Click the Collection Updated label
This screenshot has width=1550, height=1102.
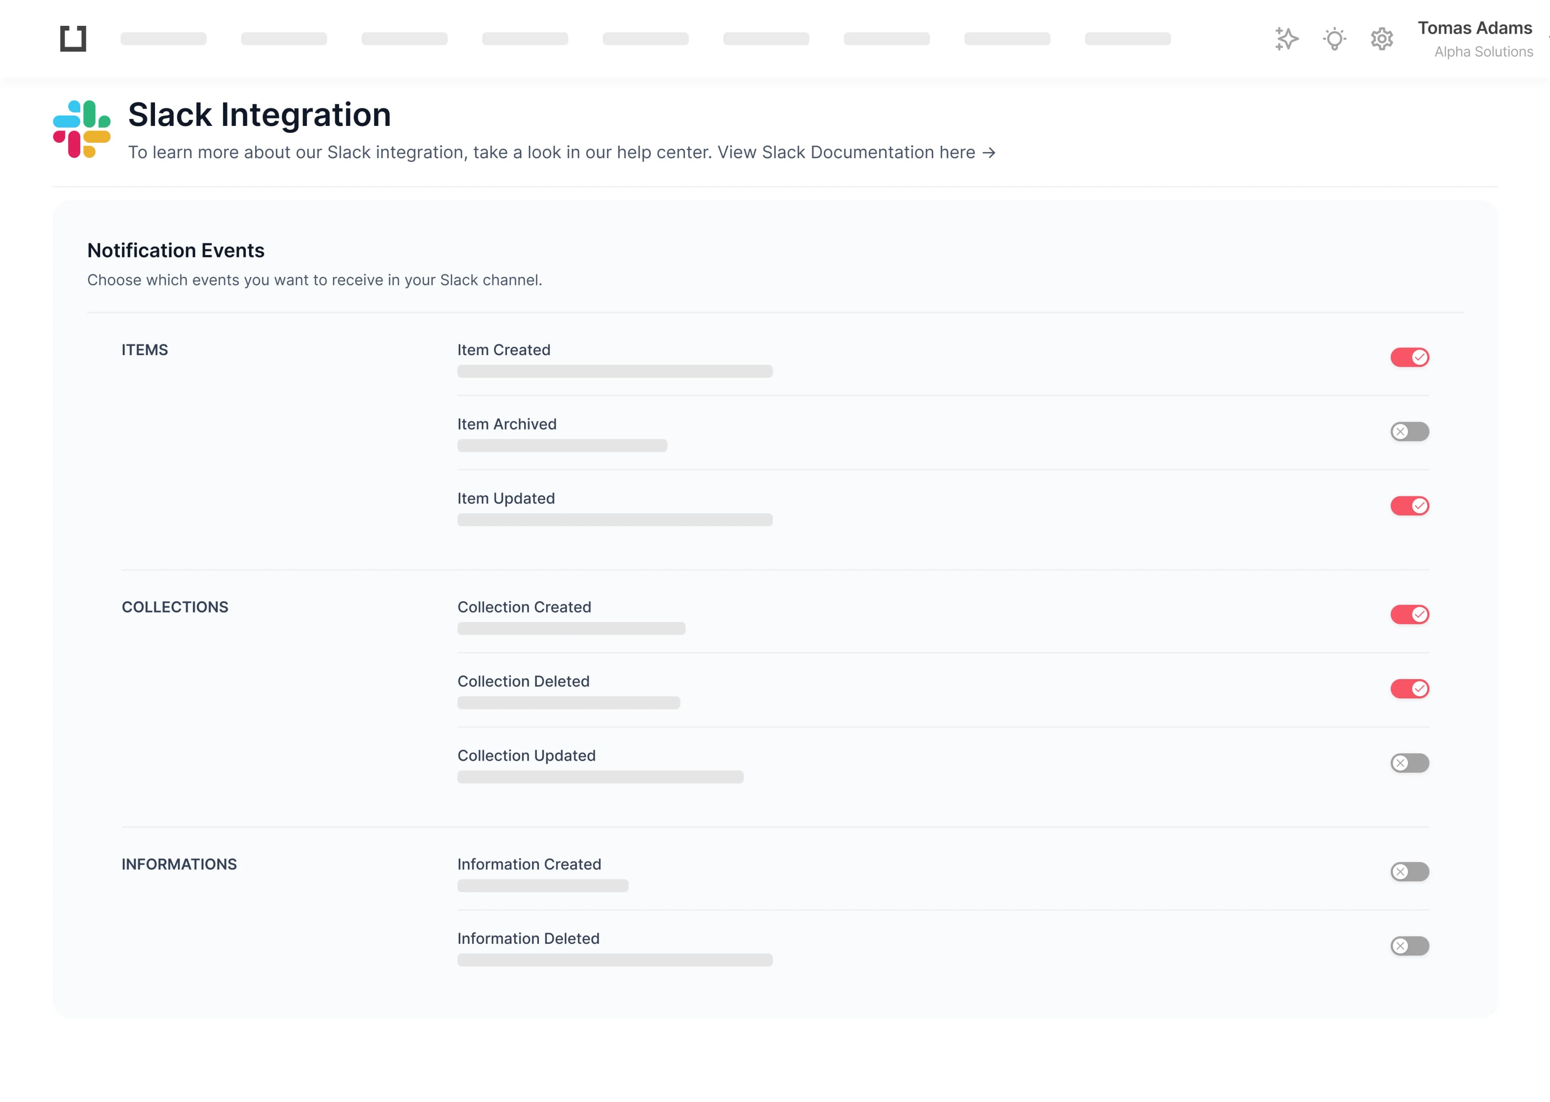click(x=527, y=756)
